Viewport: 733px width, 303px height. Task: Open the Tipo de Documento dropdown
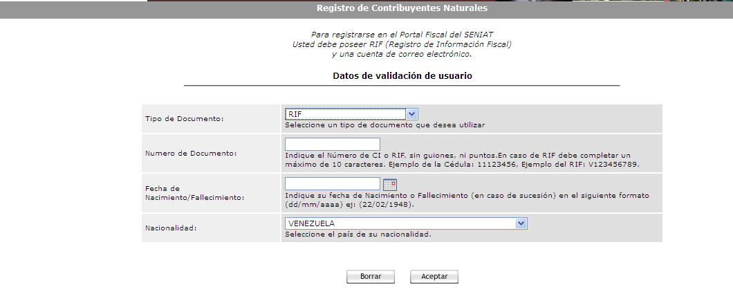[x=351, y=114]
